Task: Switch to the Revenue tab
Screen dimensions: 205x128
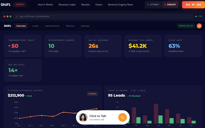Action: coord(70,26)
